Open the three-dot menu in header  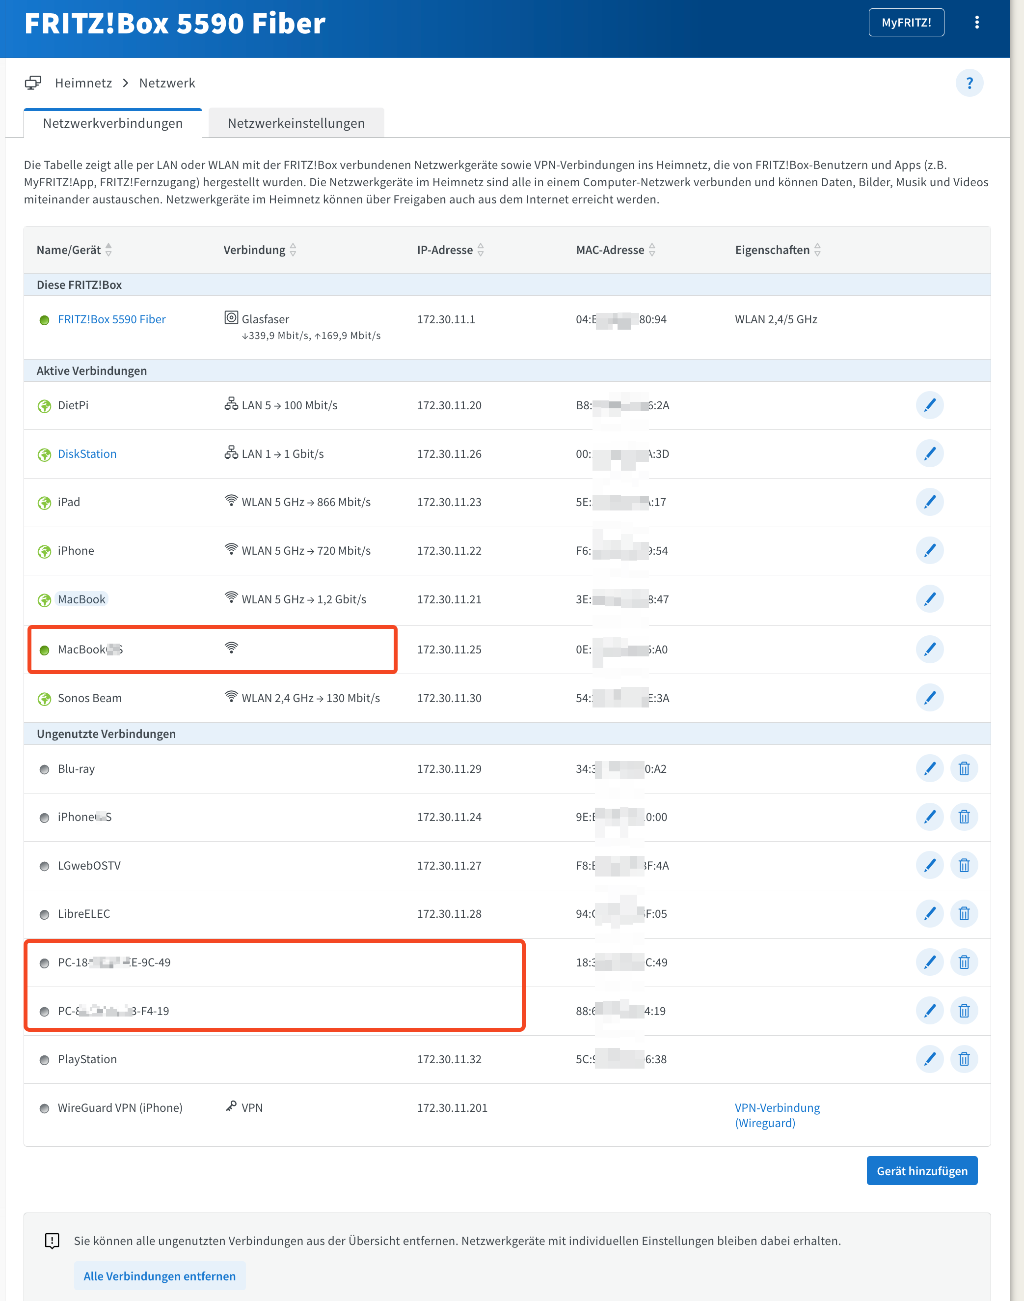(x=977, y=22)
